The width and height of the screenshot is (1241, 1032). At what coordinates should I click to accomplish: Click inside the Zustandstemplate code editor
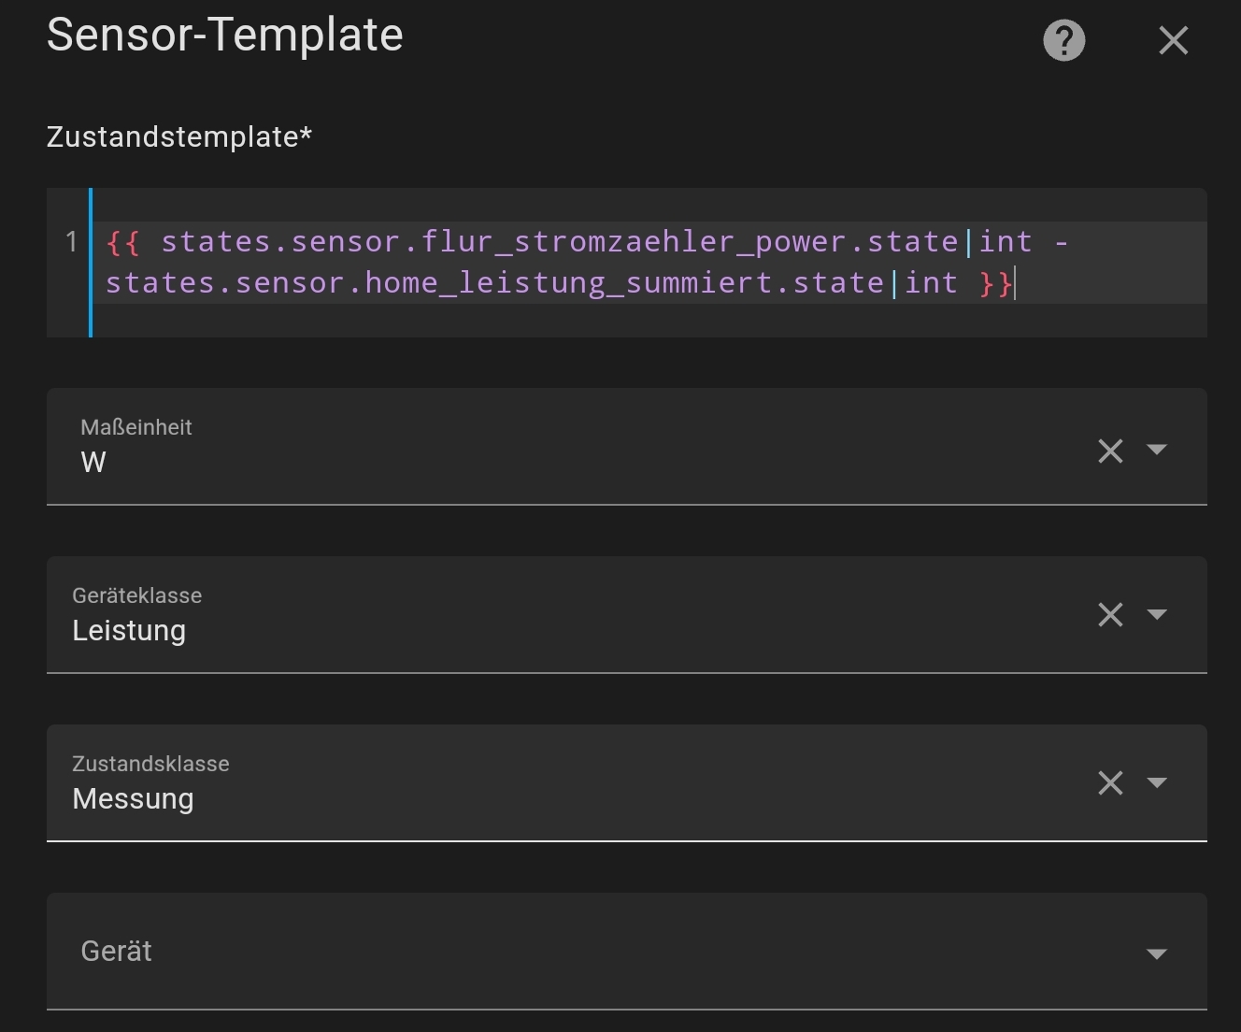tap(627, 263)
